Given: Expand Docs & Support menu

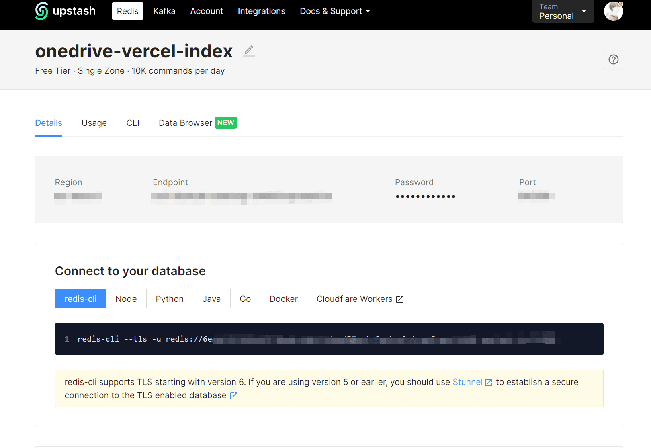Looking at the screenshot, I should coord(335,11).
